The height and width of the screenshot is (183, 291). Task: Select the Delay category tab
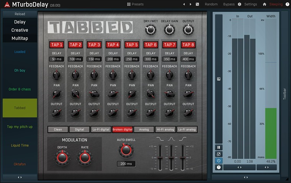(x=20, y=22)
